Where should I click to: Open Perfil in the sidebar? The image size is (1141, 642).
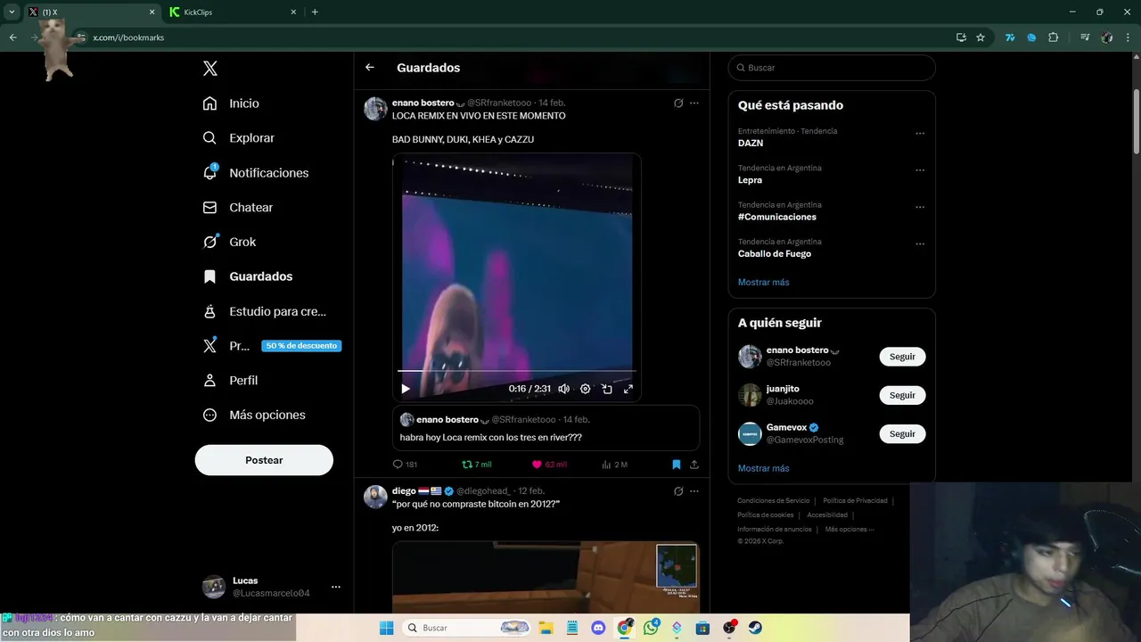[x=230, y=380]
